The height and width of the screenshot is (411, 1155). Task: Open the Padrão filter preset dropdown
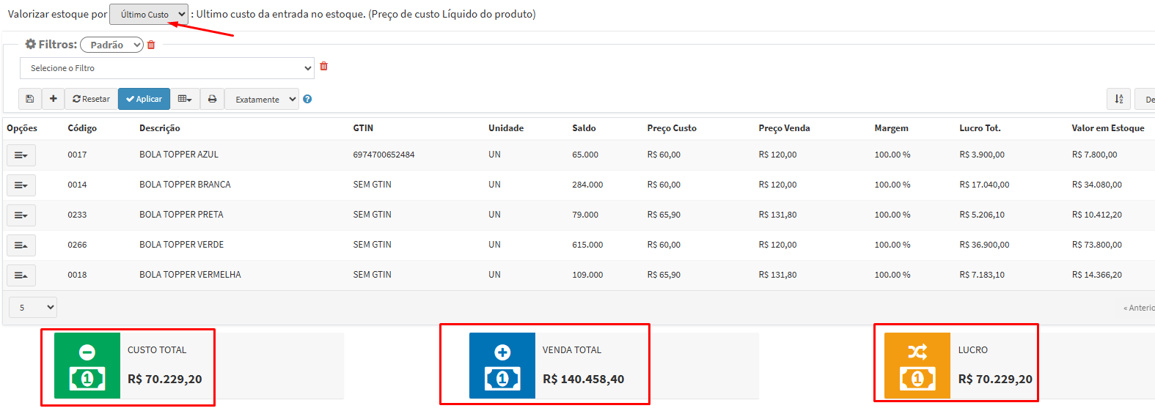click(111, 45)
